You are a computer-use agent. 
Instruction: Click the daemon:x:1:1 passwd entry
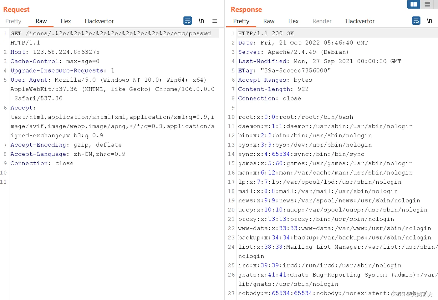[x=325, y=126]
